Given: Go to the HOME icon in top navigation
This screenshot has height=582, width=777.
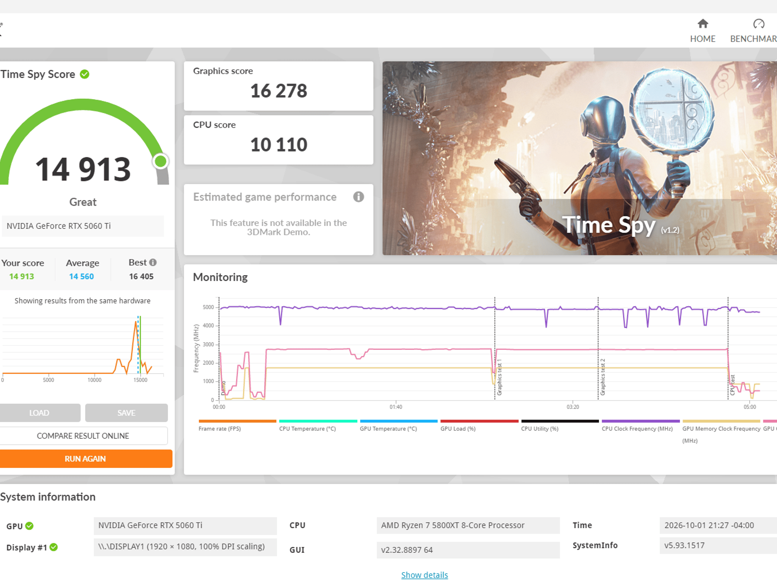Looking at the screenshot, I should (x=703, y=24).
